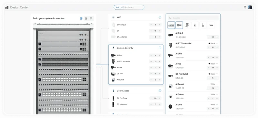The height and width of the screenshot is (118, 258).
Task: Switch to floor-plan layout view
Action: [x=86, y=18]
